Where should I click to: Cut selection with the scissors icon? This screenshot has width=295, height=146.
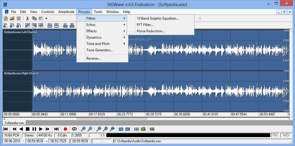pyautogui.click(x=27, y=18)
